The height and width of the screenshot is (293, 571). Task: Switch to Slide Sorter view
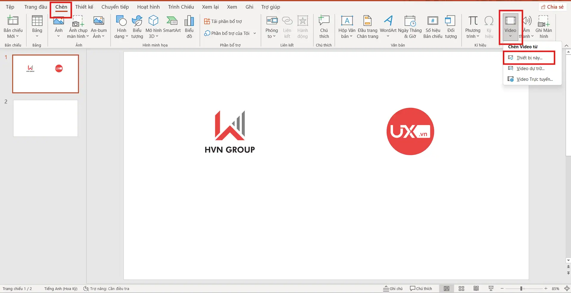(x=461, y=288)
